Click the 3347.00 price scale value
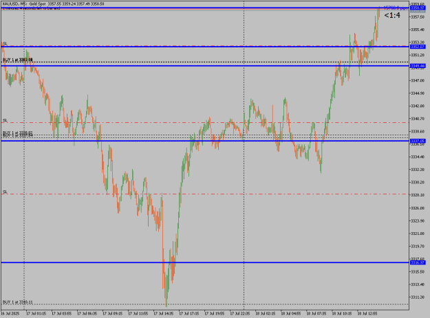 [x=418, y=80]
